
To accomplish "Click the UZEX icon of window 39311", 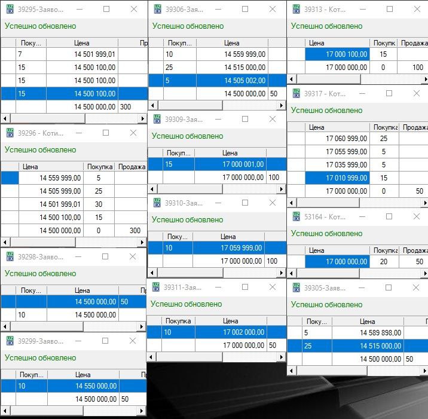I will tap(155, 287).
